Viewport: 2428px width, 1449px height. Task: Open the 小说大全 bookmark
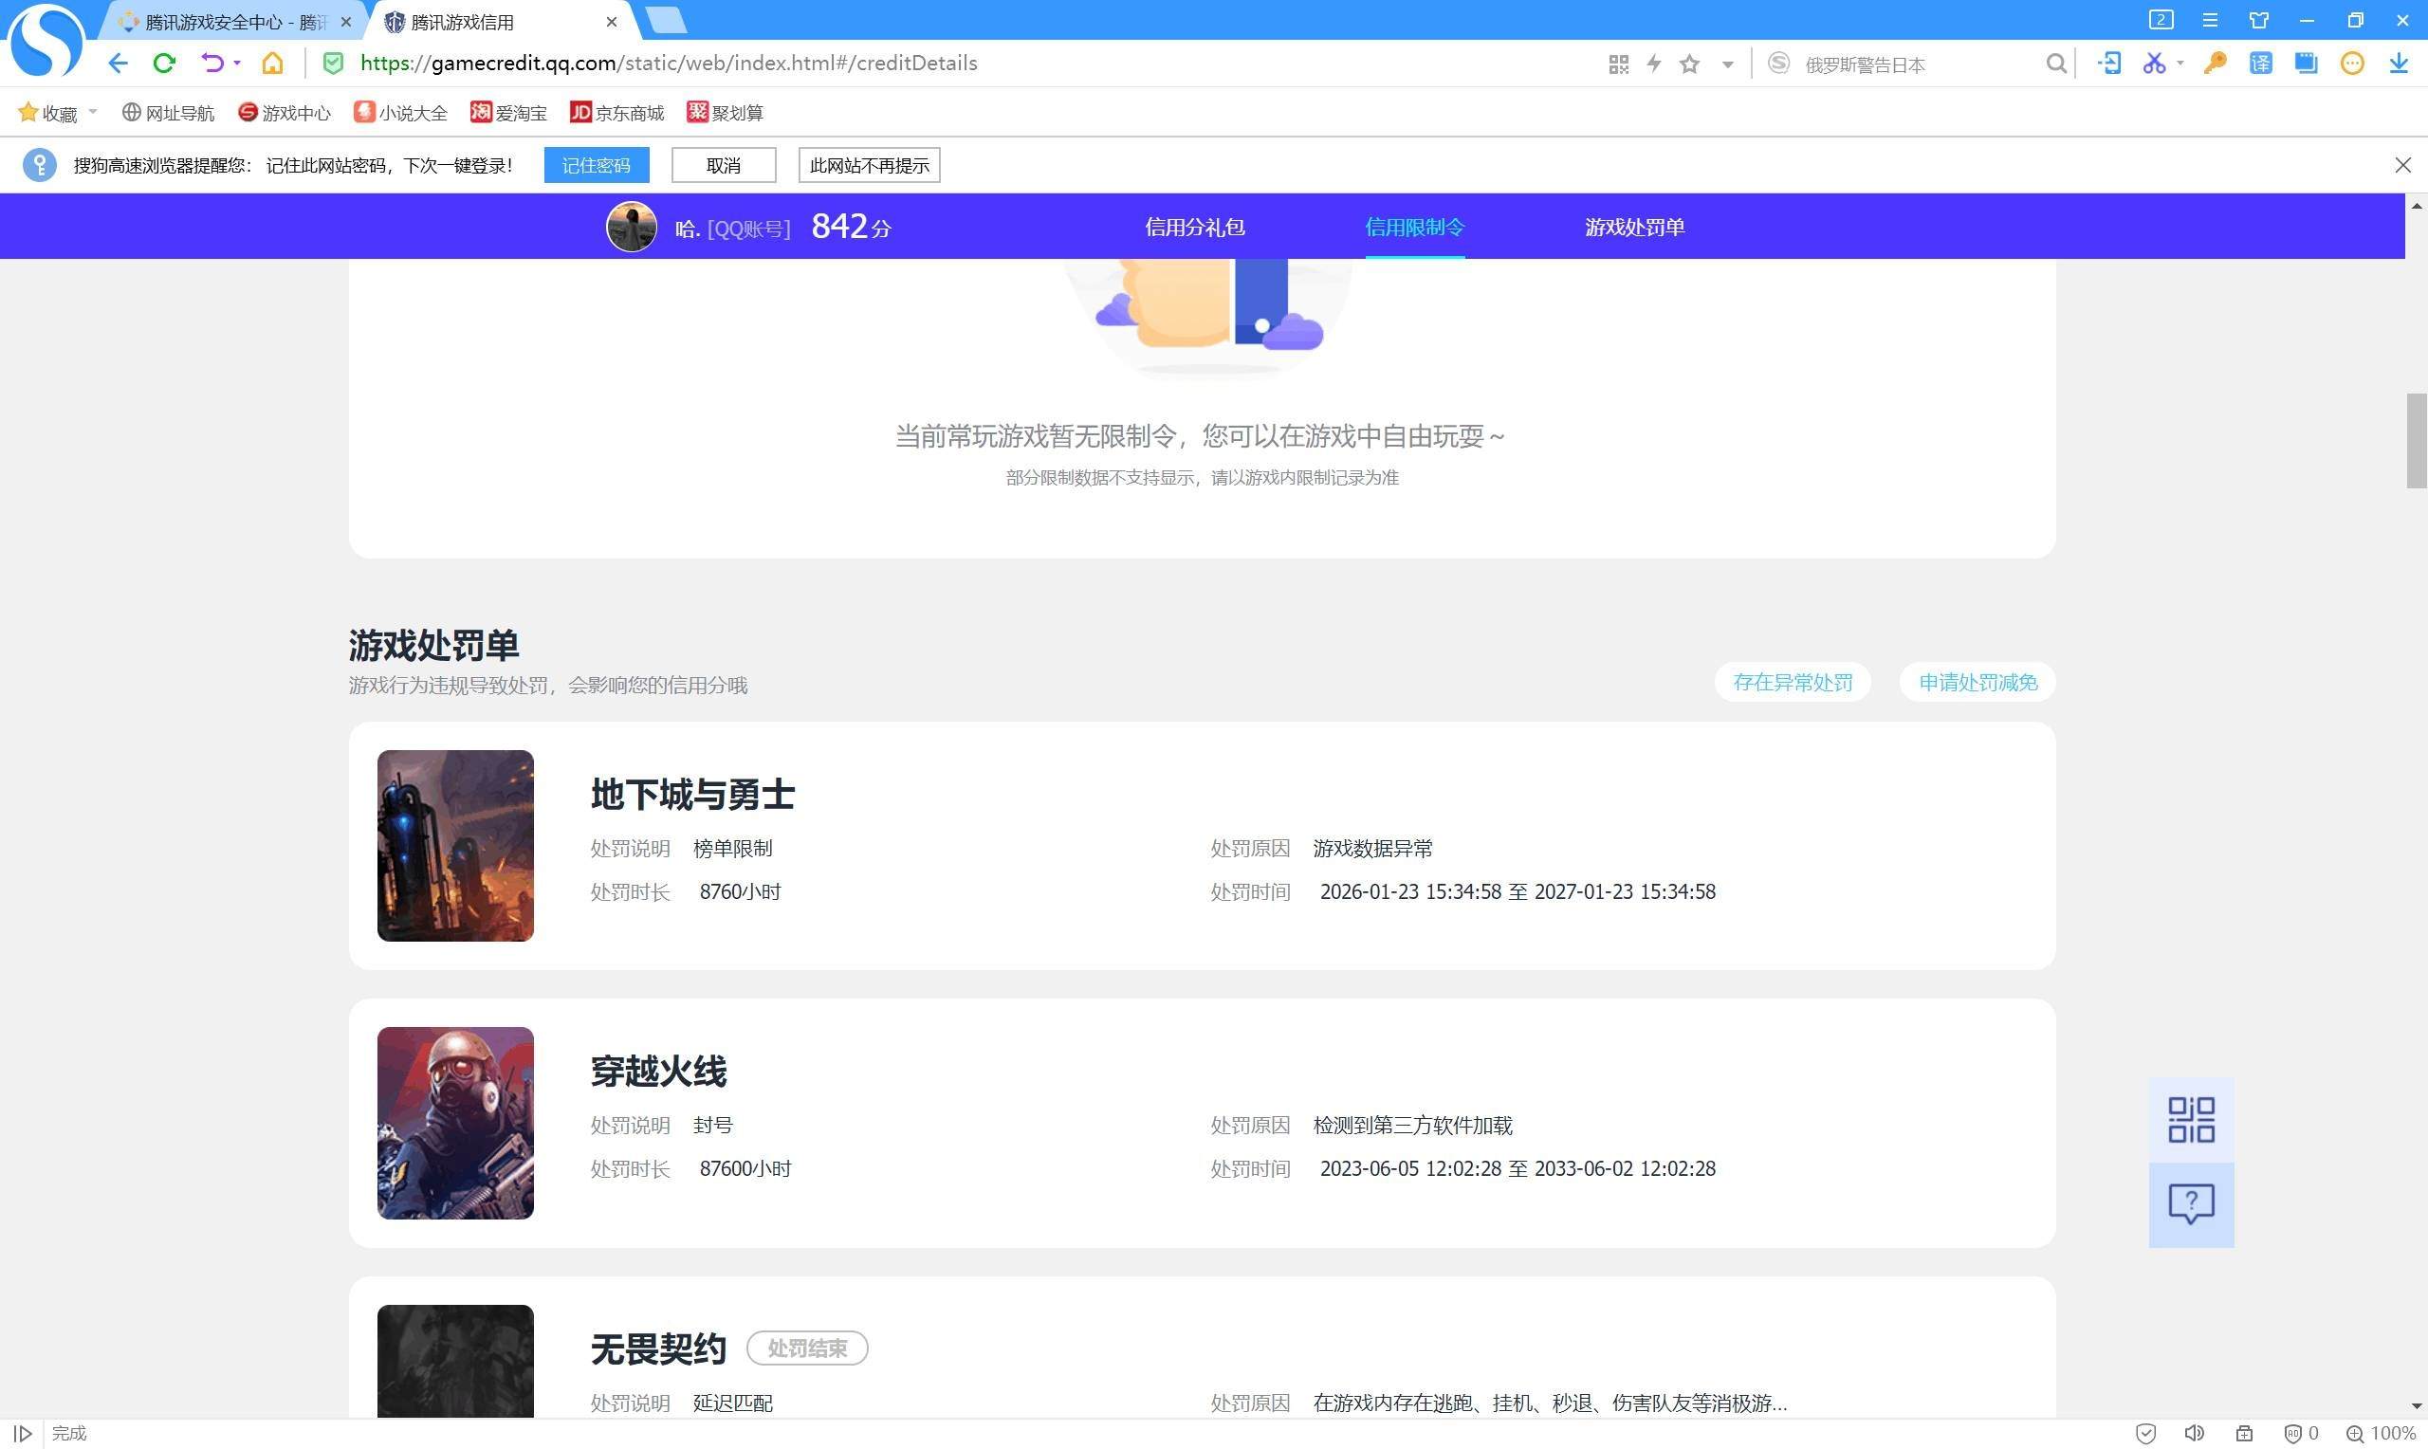400,113
